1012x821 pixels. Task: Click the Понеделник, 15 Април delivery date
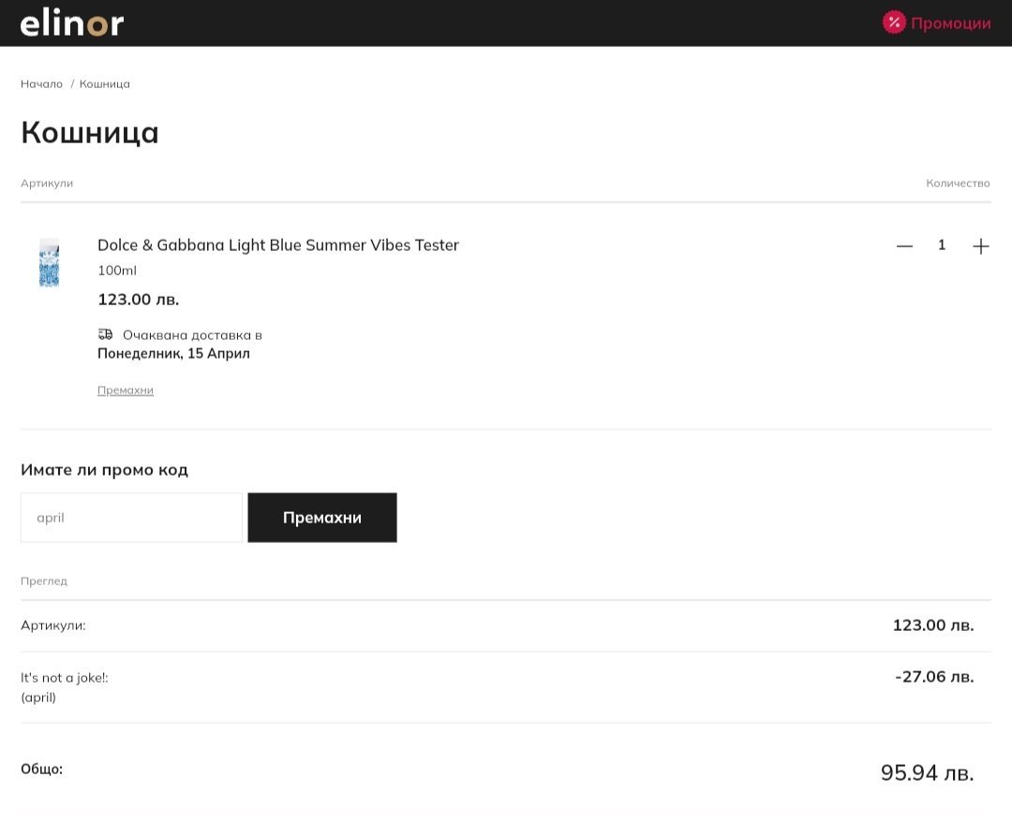[x=173, y=354]
